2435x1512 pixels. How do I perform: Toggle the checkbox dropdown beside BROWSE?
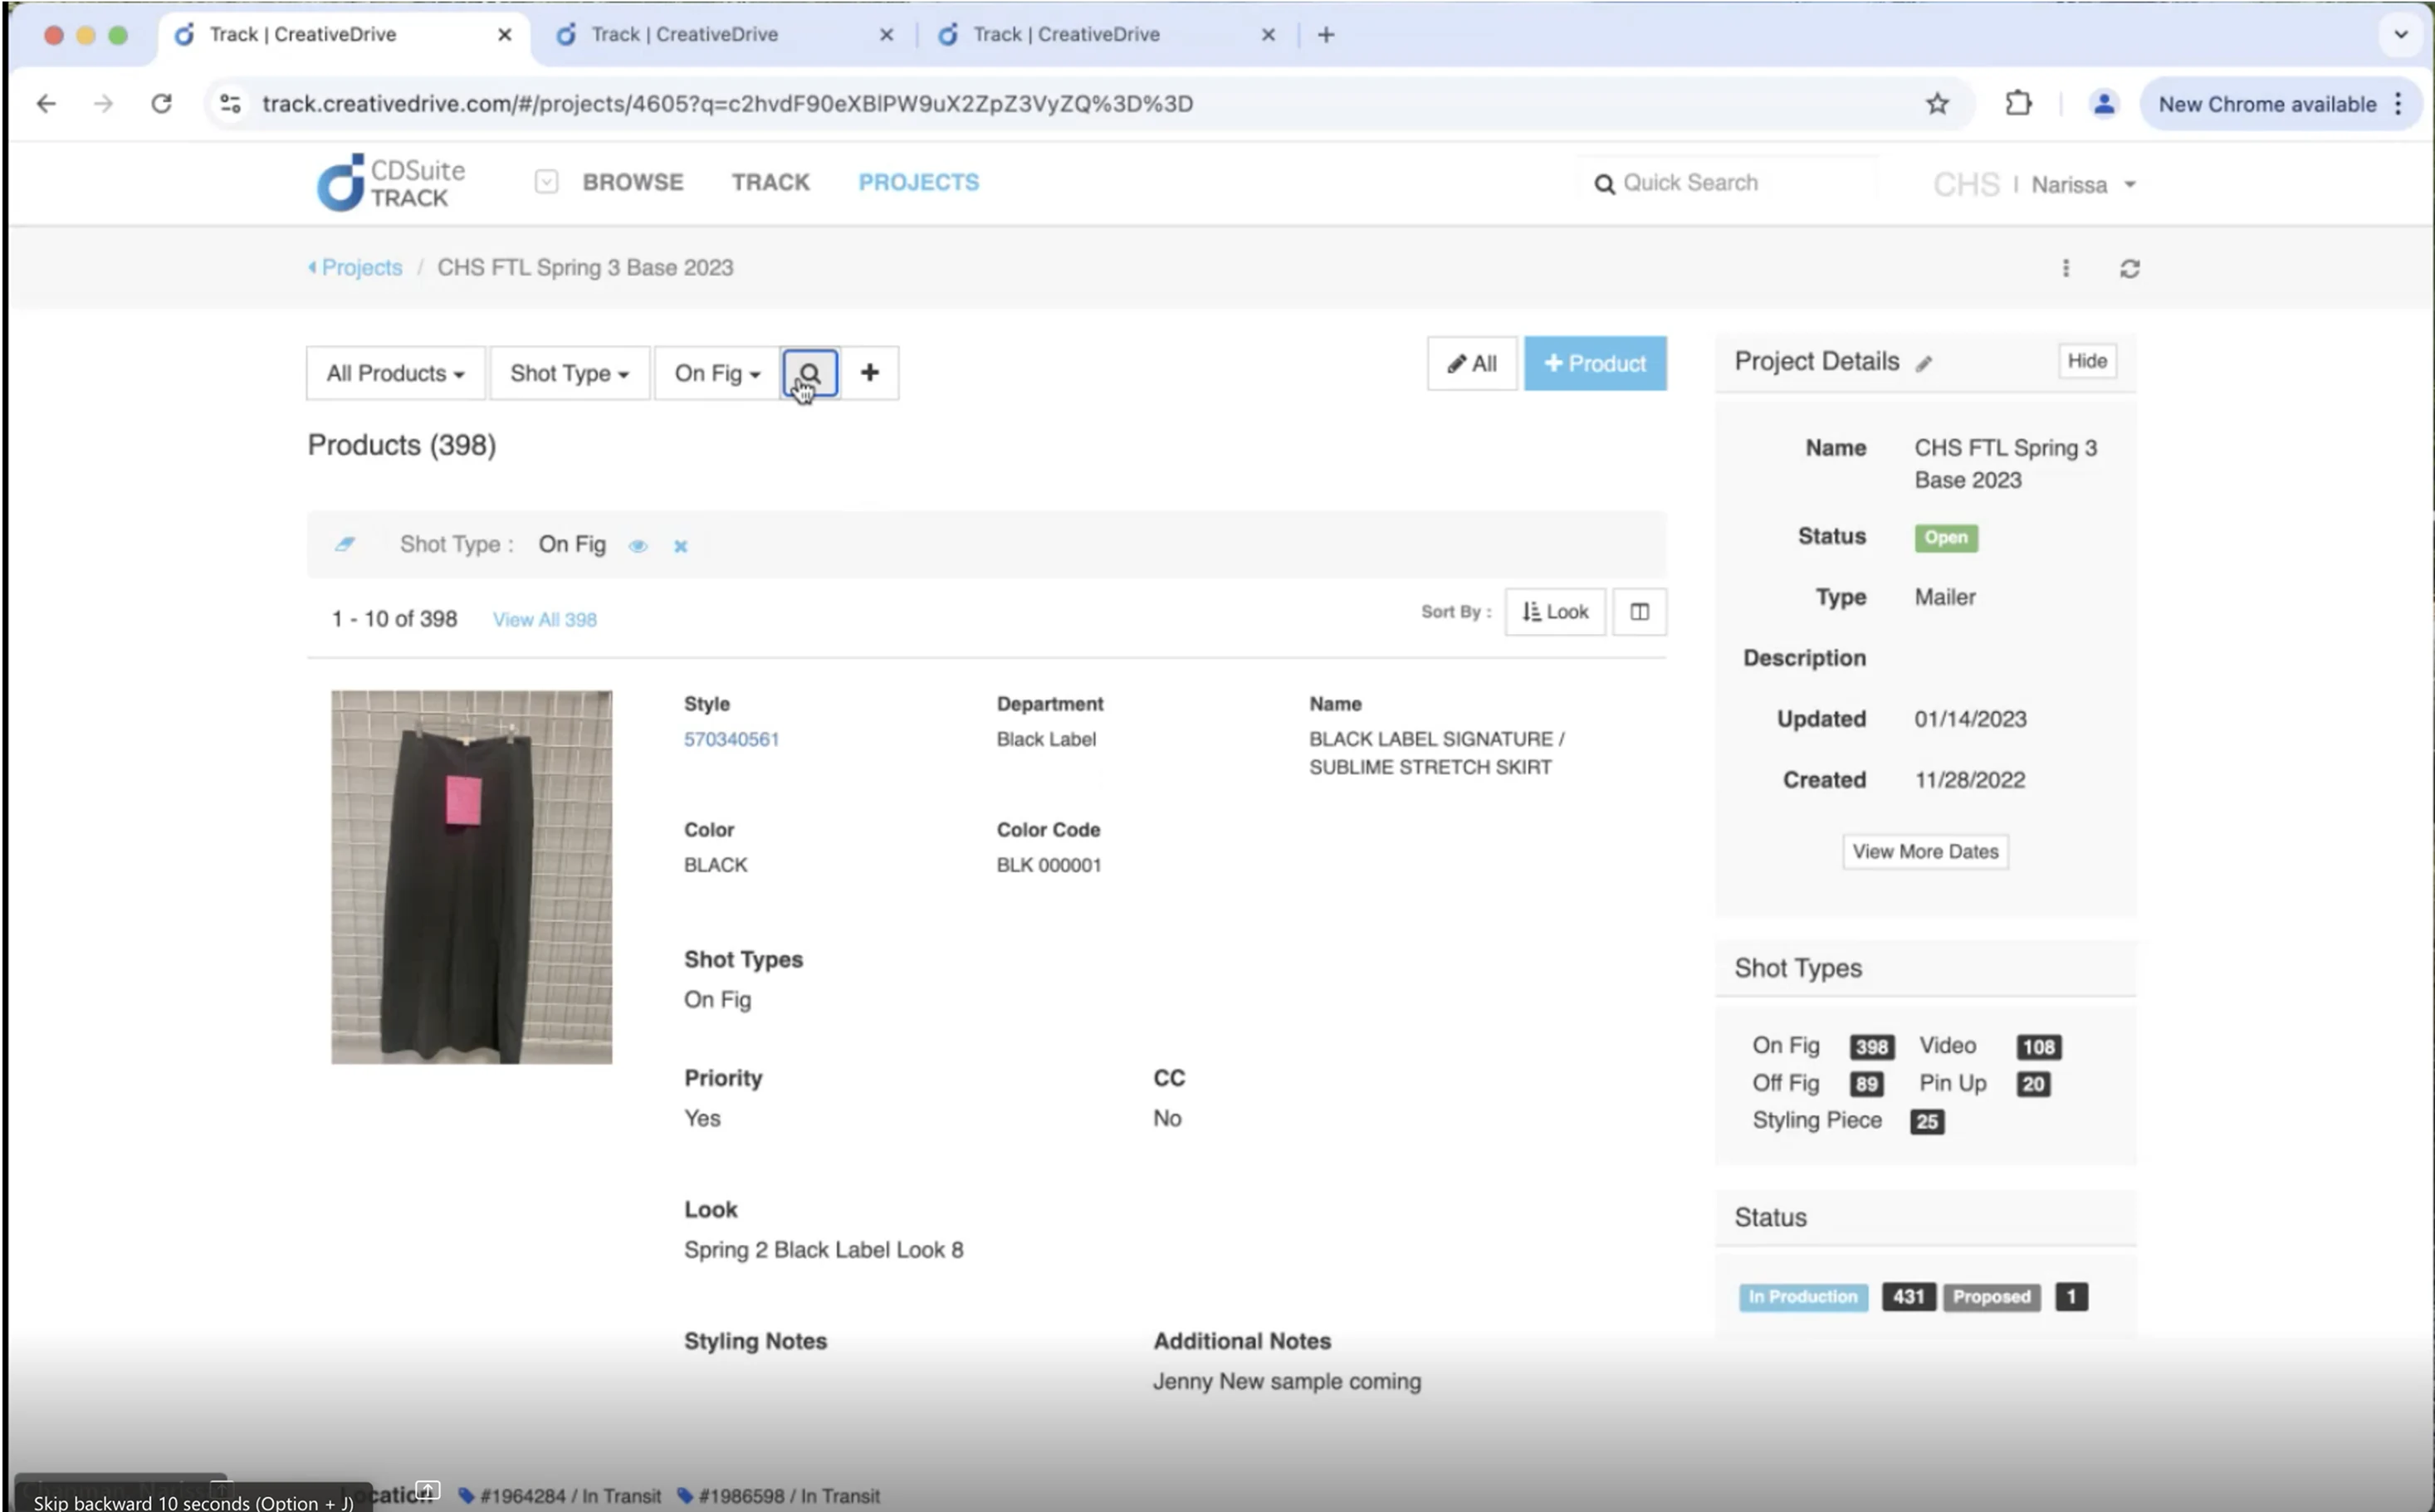pyautogui.click(x=546, y=182)
